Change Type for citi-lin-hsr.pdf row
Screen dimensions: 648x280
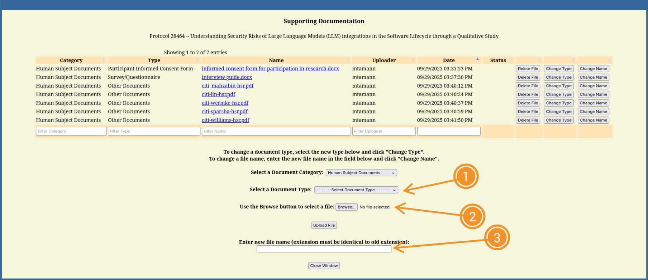tap(559, 94)
